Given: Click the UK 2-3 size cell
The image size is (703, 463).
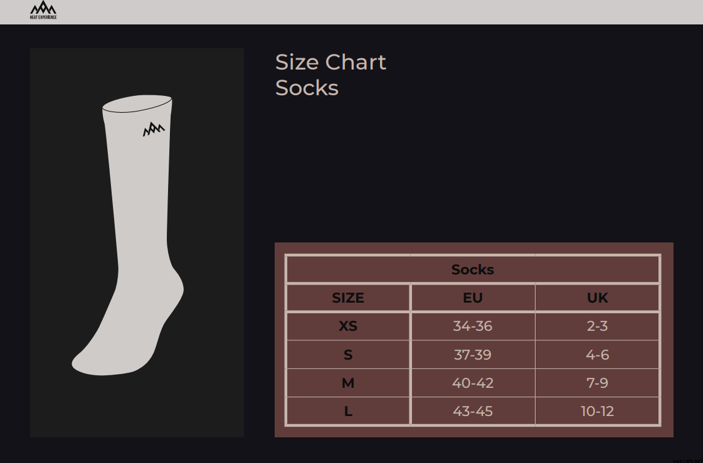Looking at the screenshot, I should click(597, 326).
